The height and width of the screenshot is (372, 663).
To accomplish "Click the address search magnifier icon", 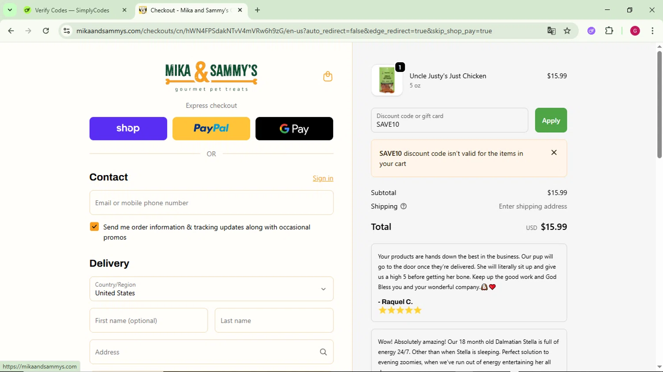I will point(324,352).
